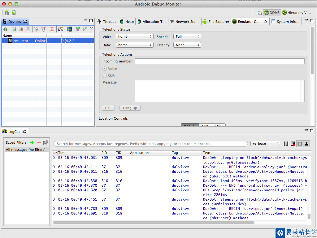Open the verbose log level dropdown
The width and height of the screenshot is (317, 238).
(x=265, y=144)
